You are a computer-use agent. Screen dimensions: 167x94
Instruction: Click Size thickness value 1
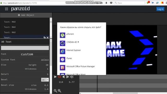pyautogui.click(x=47, y=69)
